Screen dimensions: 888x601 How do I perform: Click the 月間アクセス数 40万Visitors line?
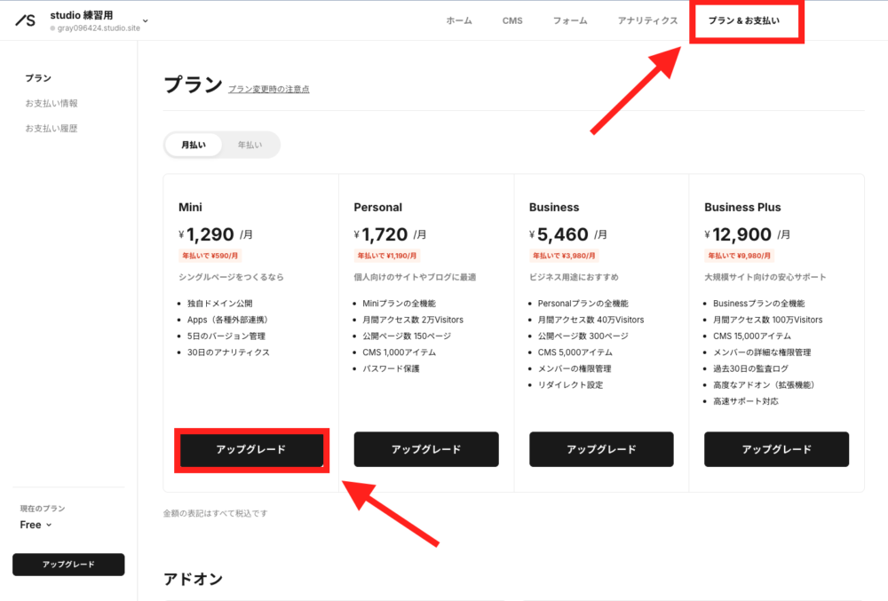pos(591,320)
